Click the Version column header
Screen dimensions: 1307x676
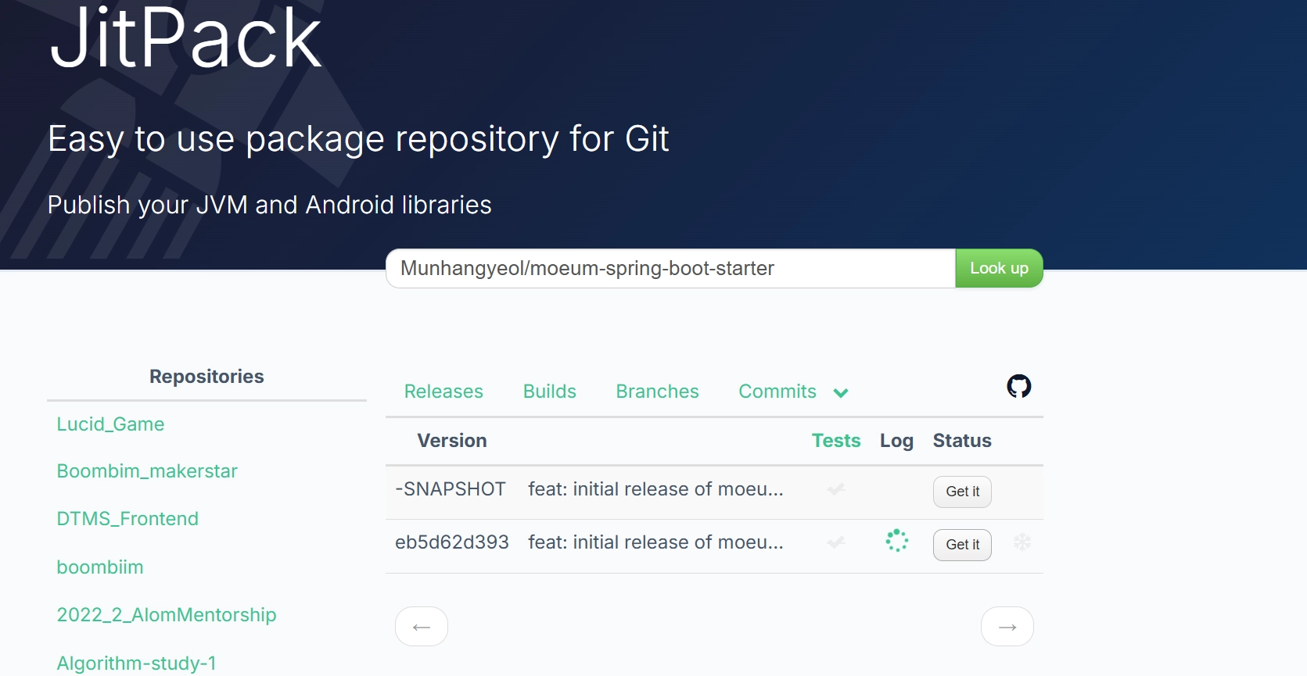[x=452, y=441]
